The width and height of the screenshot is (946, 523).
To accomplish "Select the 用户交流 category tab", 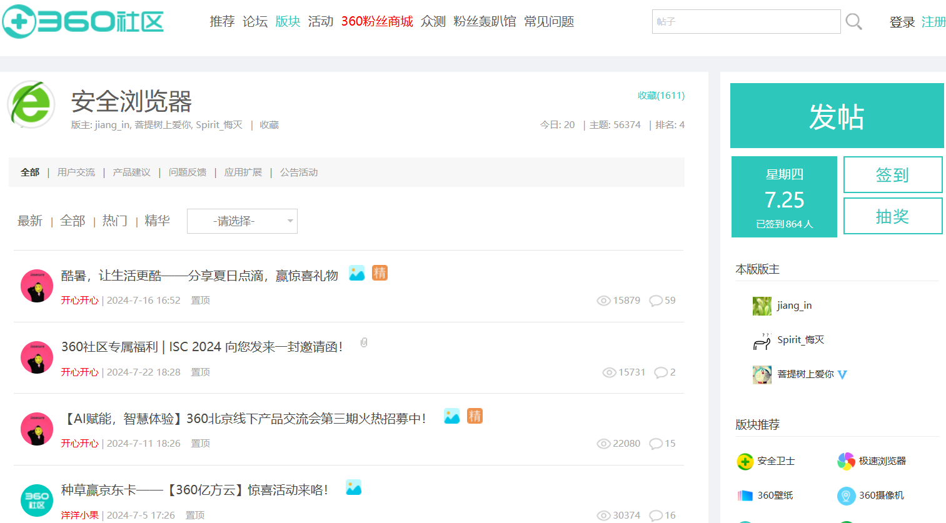I will pyautogui.click(x=76, y=172).
